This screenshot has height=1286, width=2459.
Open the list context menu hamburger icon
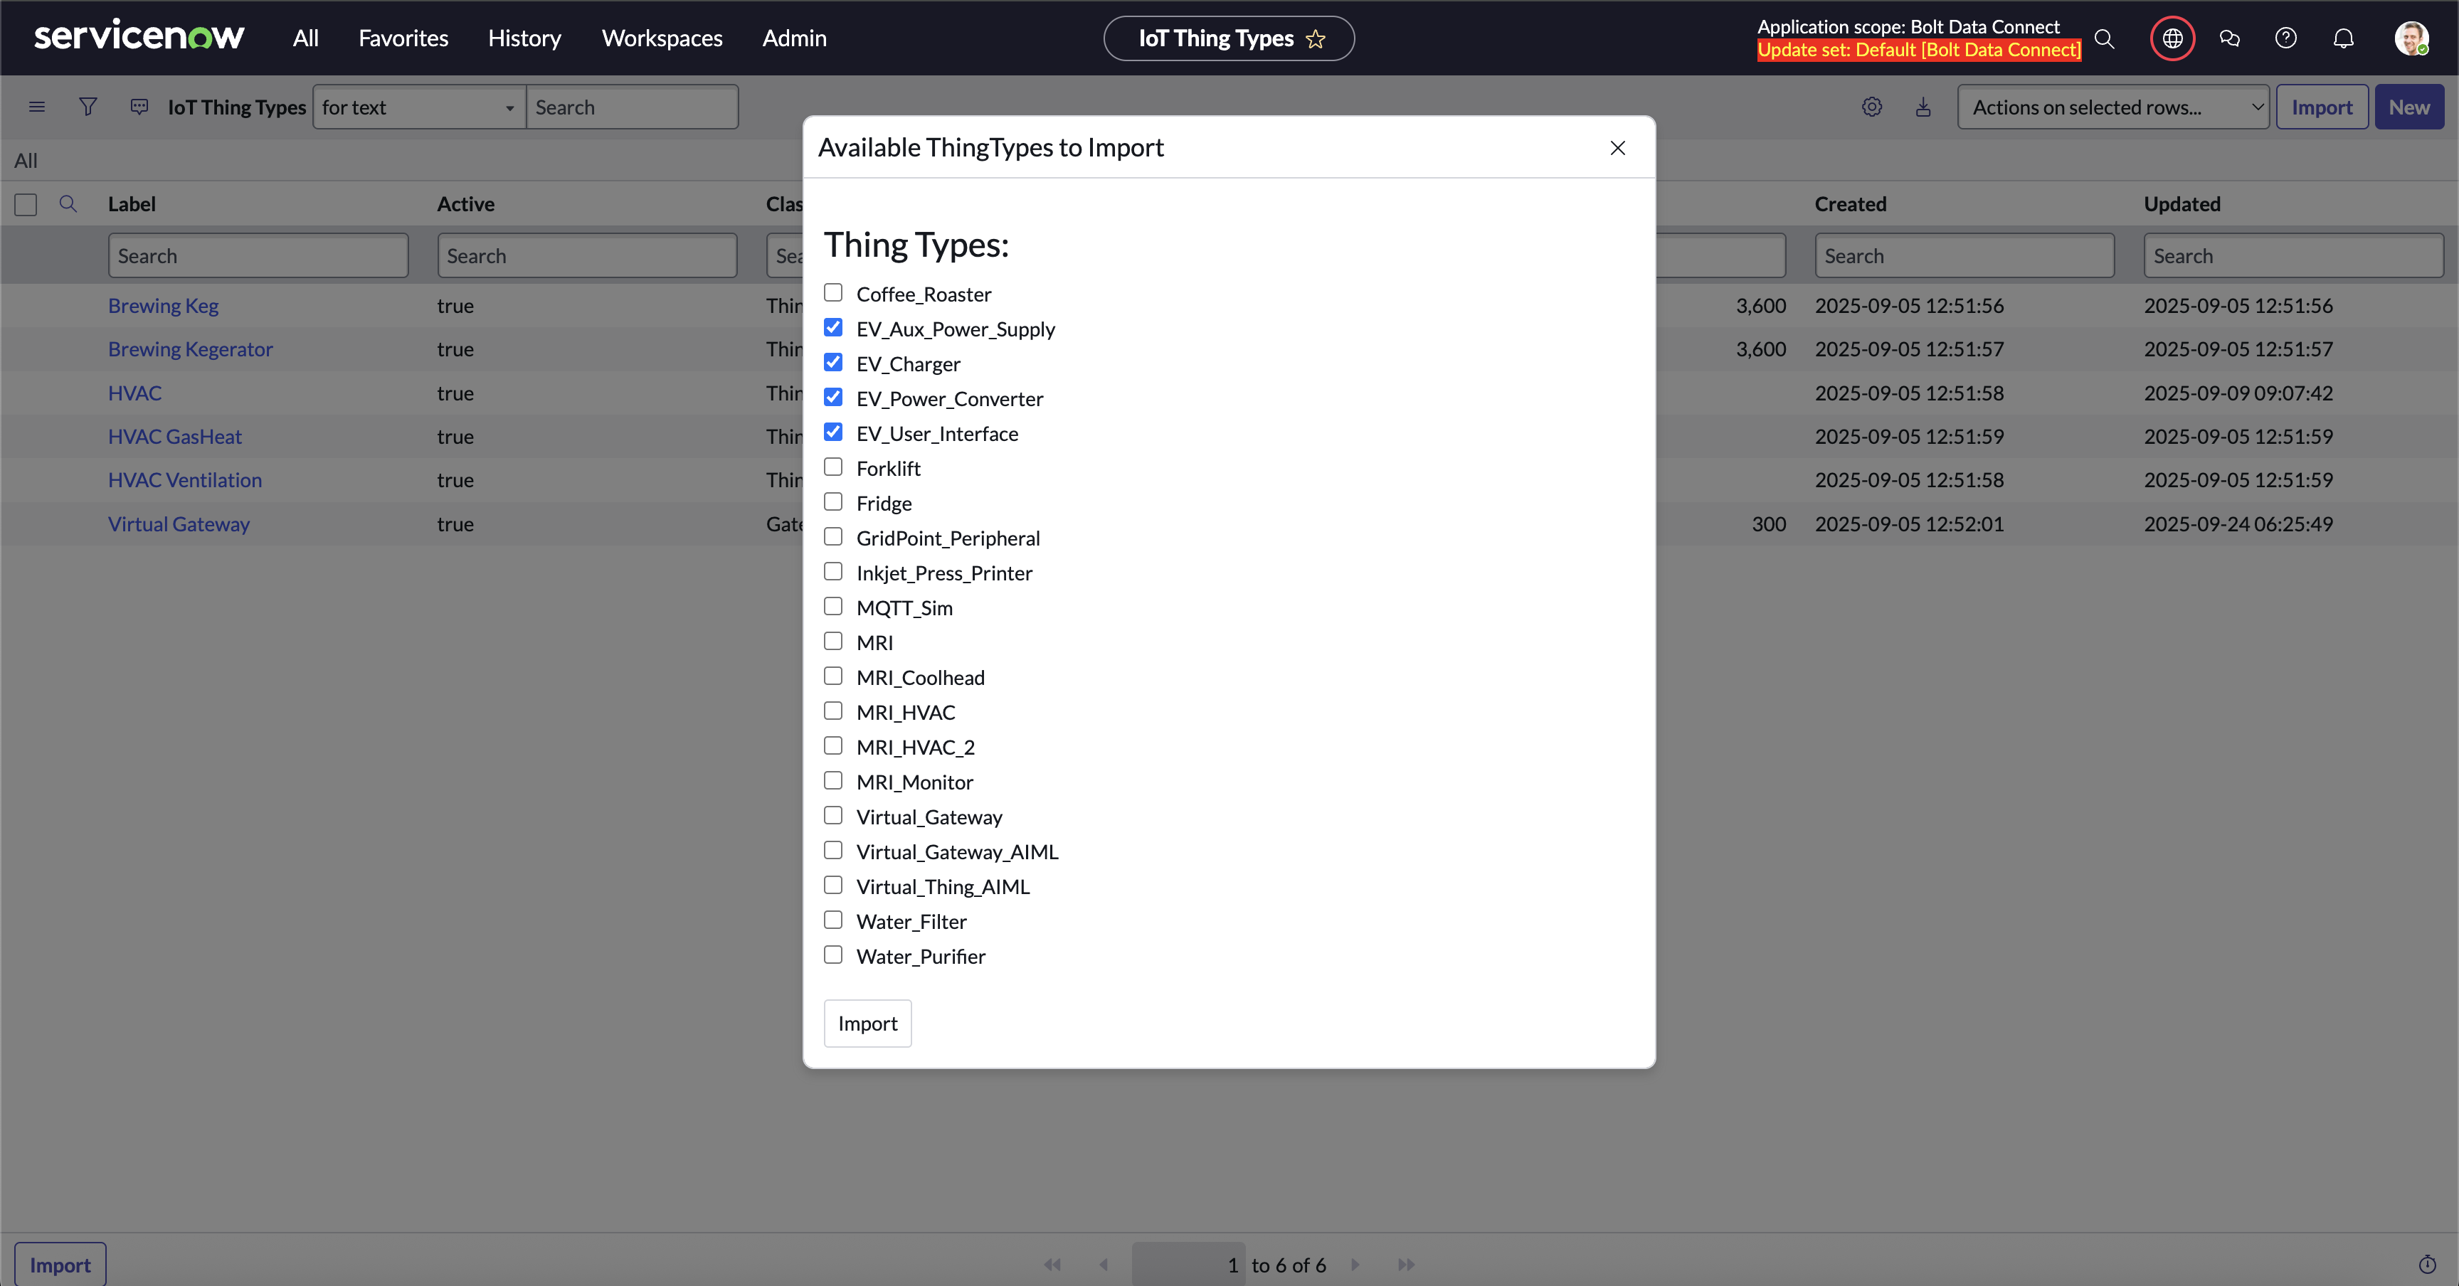click(x=37, y=107)
